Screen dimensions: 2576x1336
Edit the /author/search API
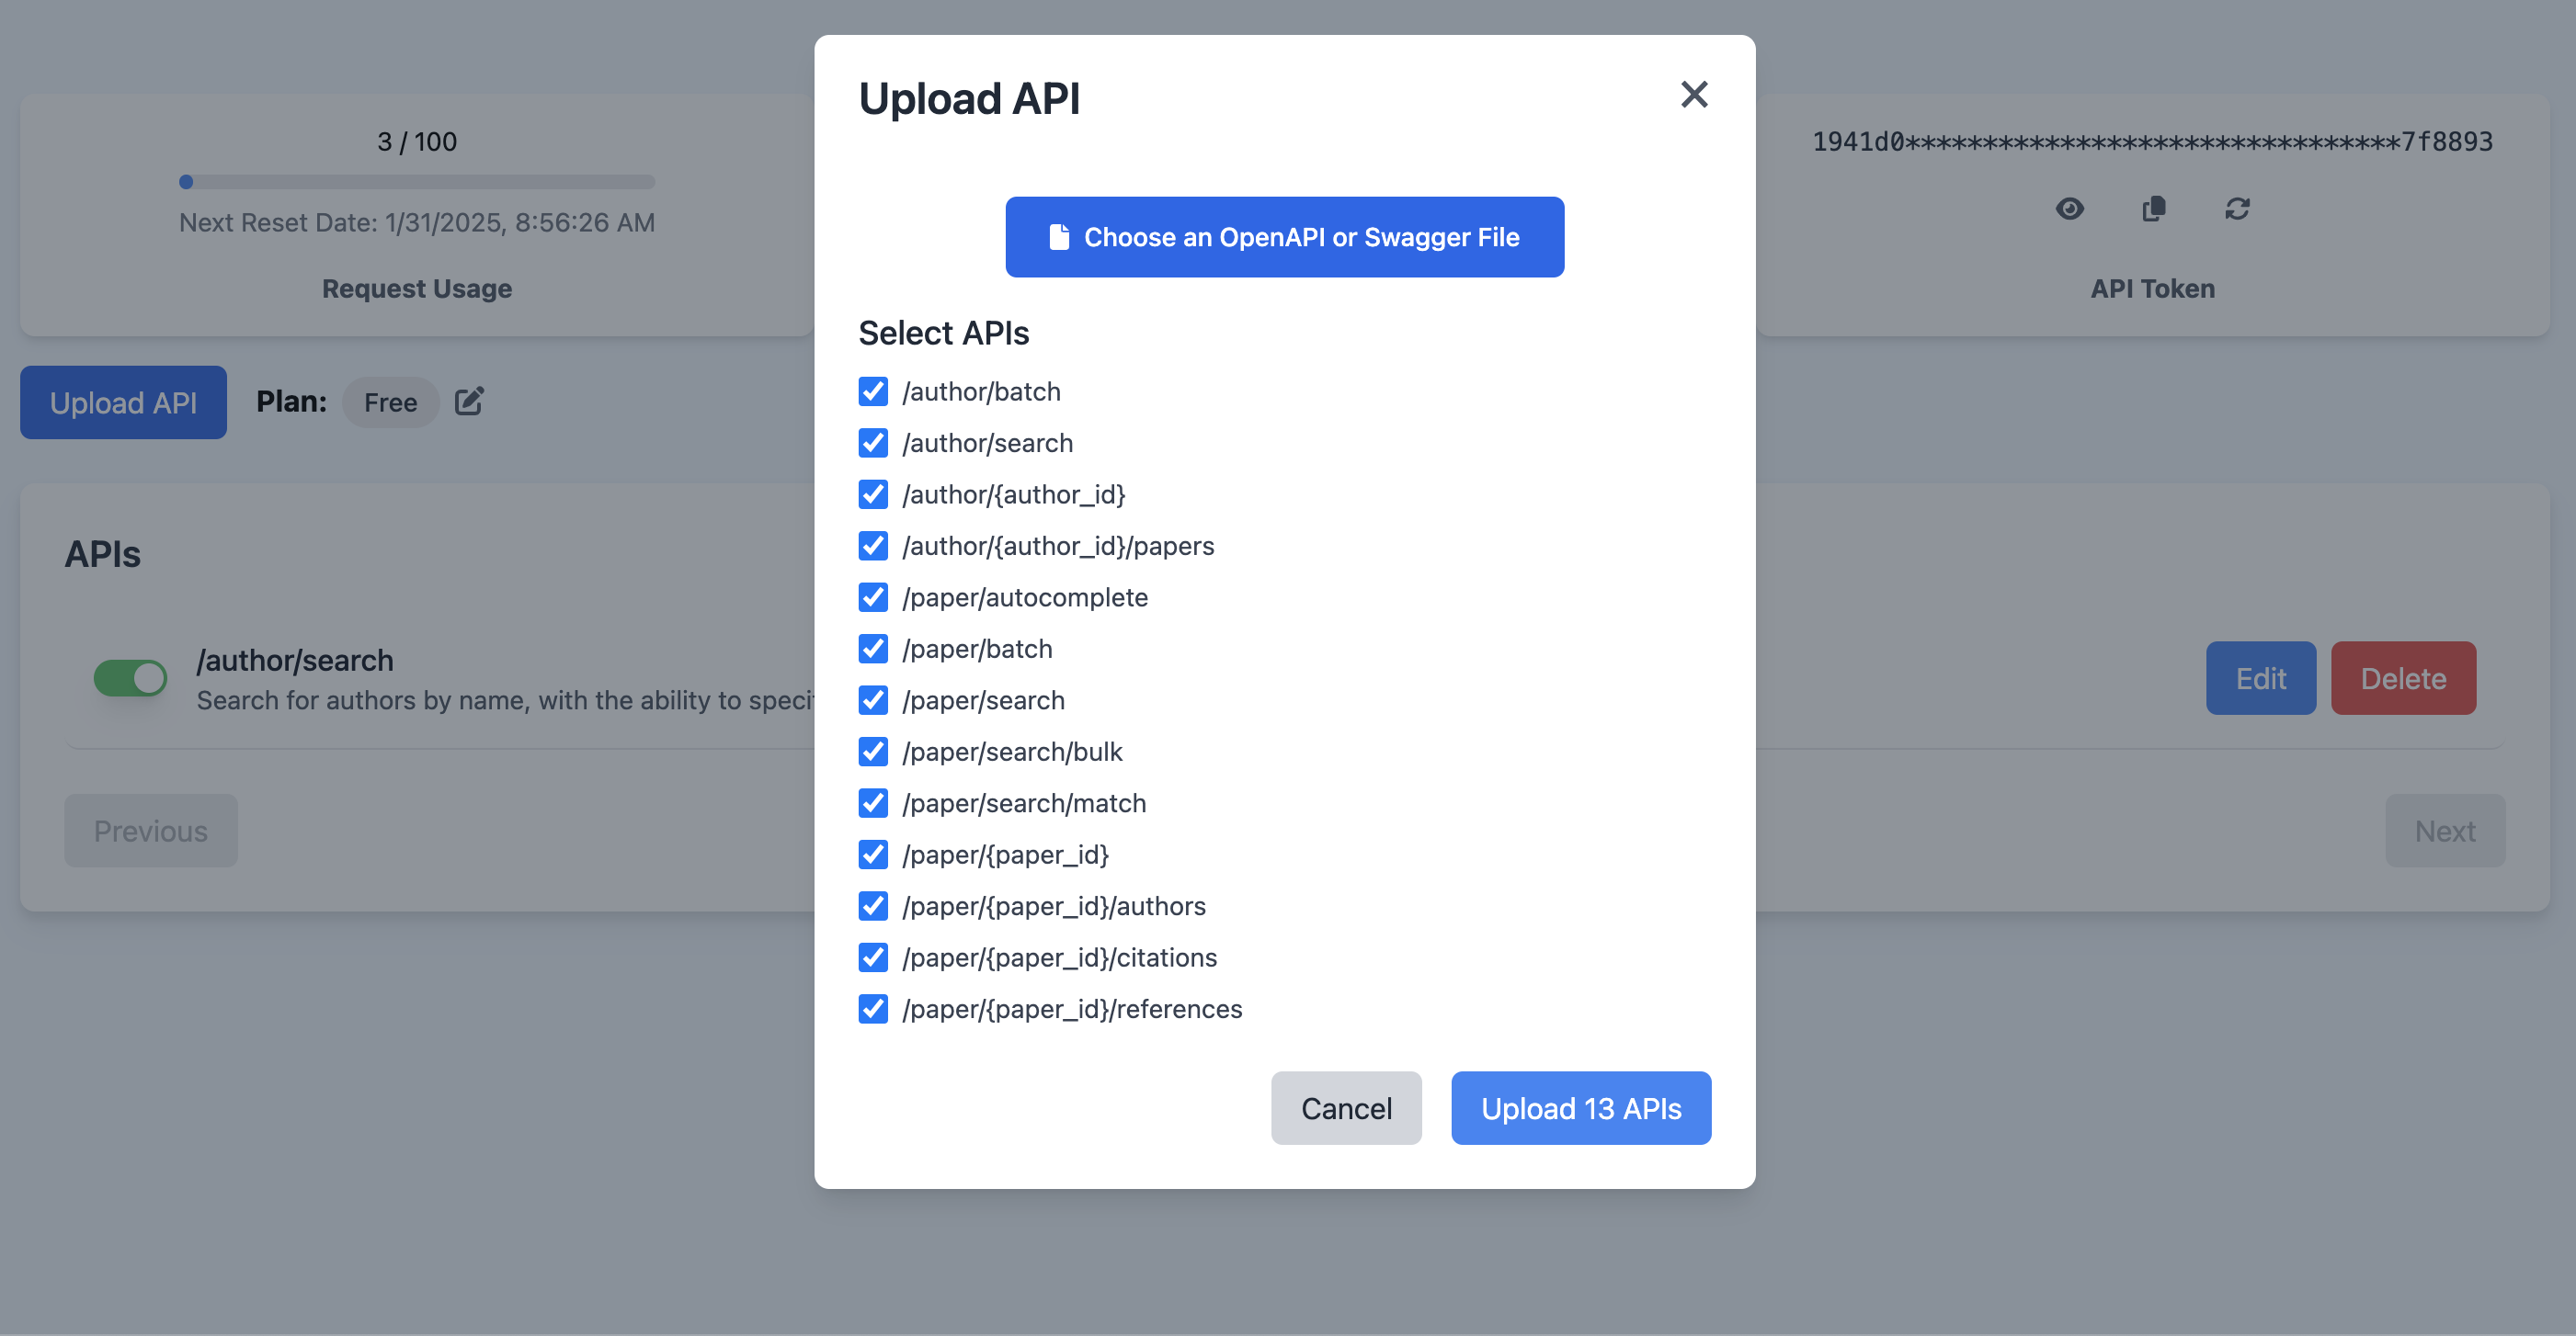pyautogui.click(x=2260, y=678)
